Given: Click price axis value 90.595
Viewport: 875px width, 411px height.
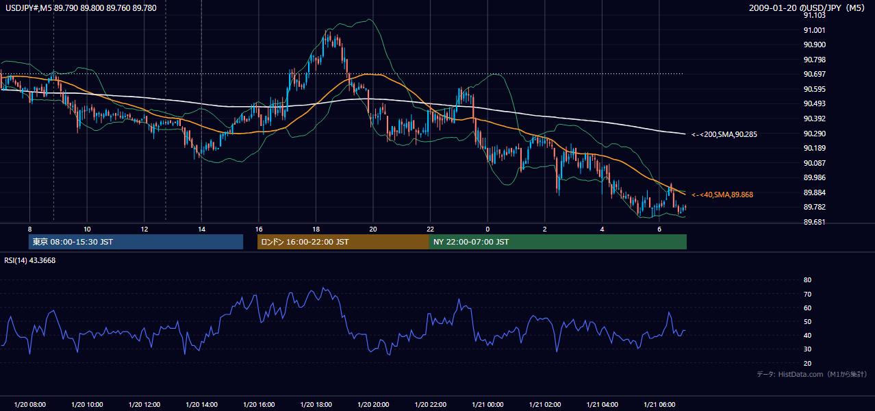Looking at the screenshot, I should click(x=814, y=89).
